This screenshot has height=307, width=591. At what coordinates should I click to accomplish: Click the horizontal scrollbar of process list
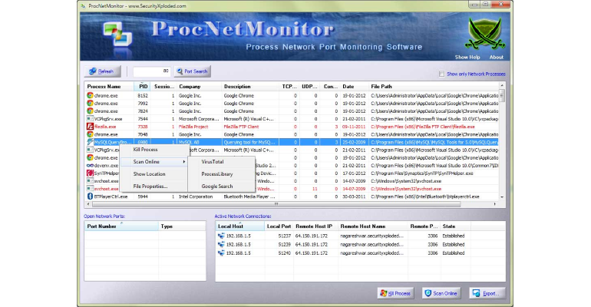pos(276,204)
